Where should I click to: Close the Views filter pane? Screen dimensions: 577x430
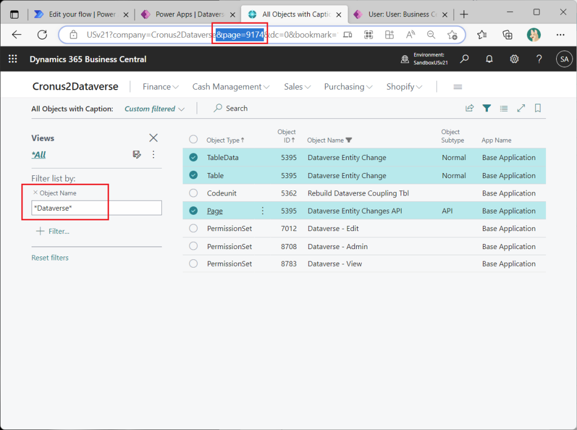click(153, 138)
